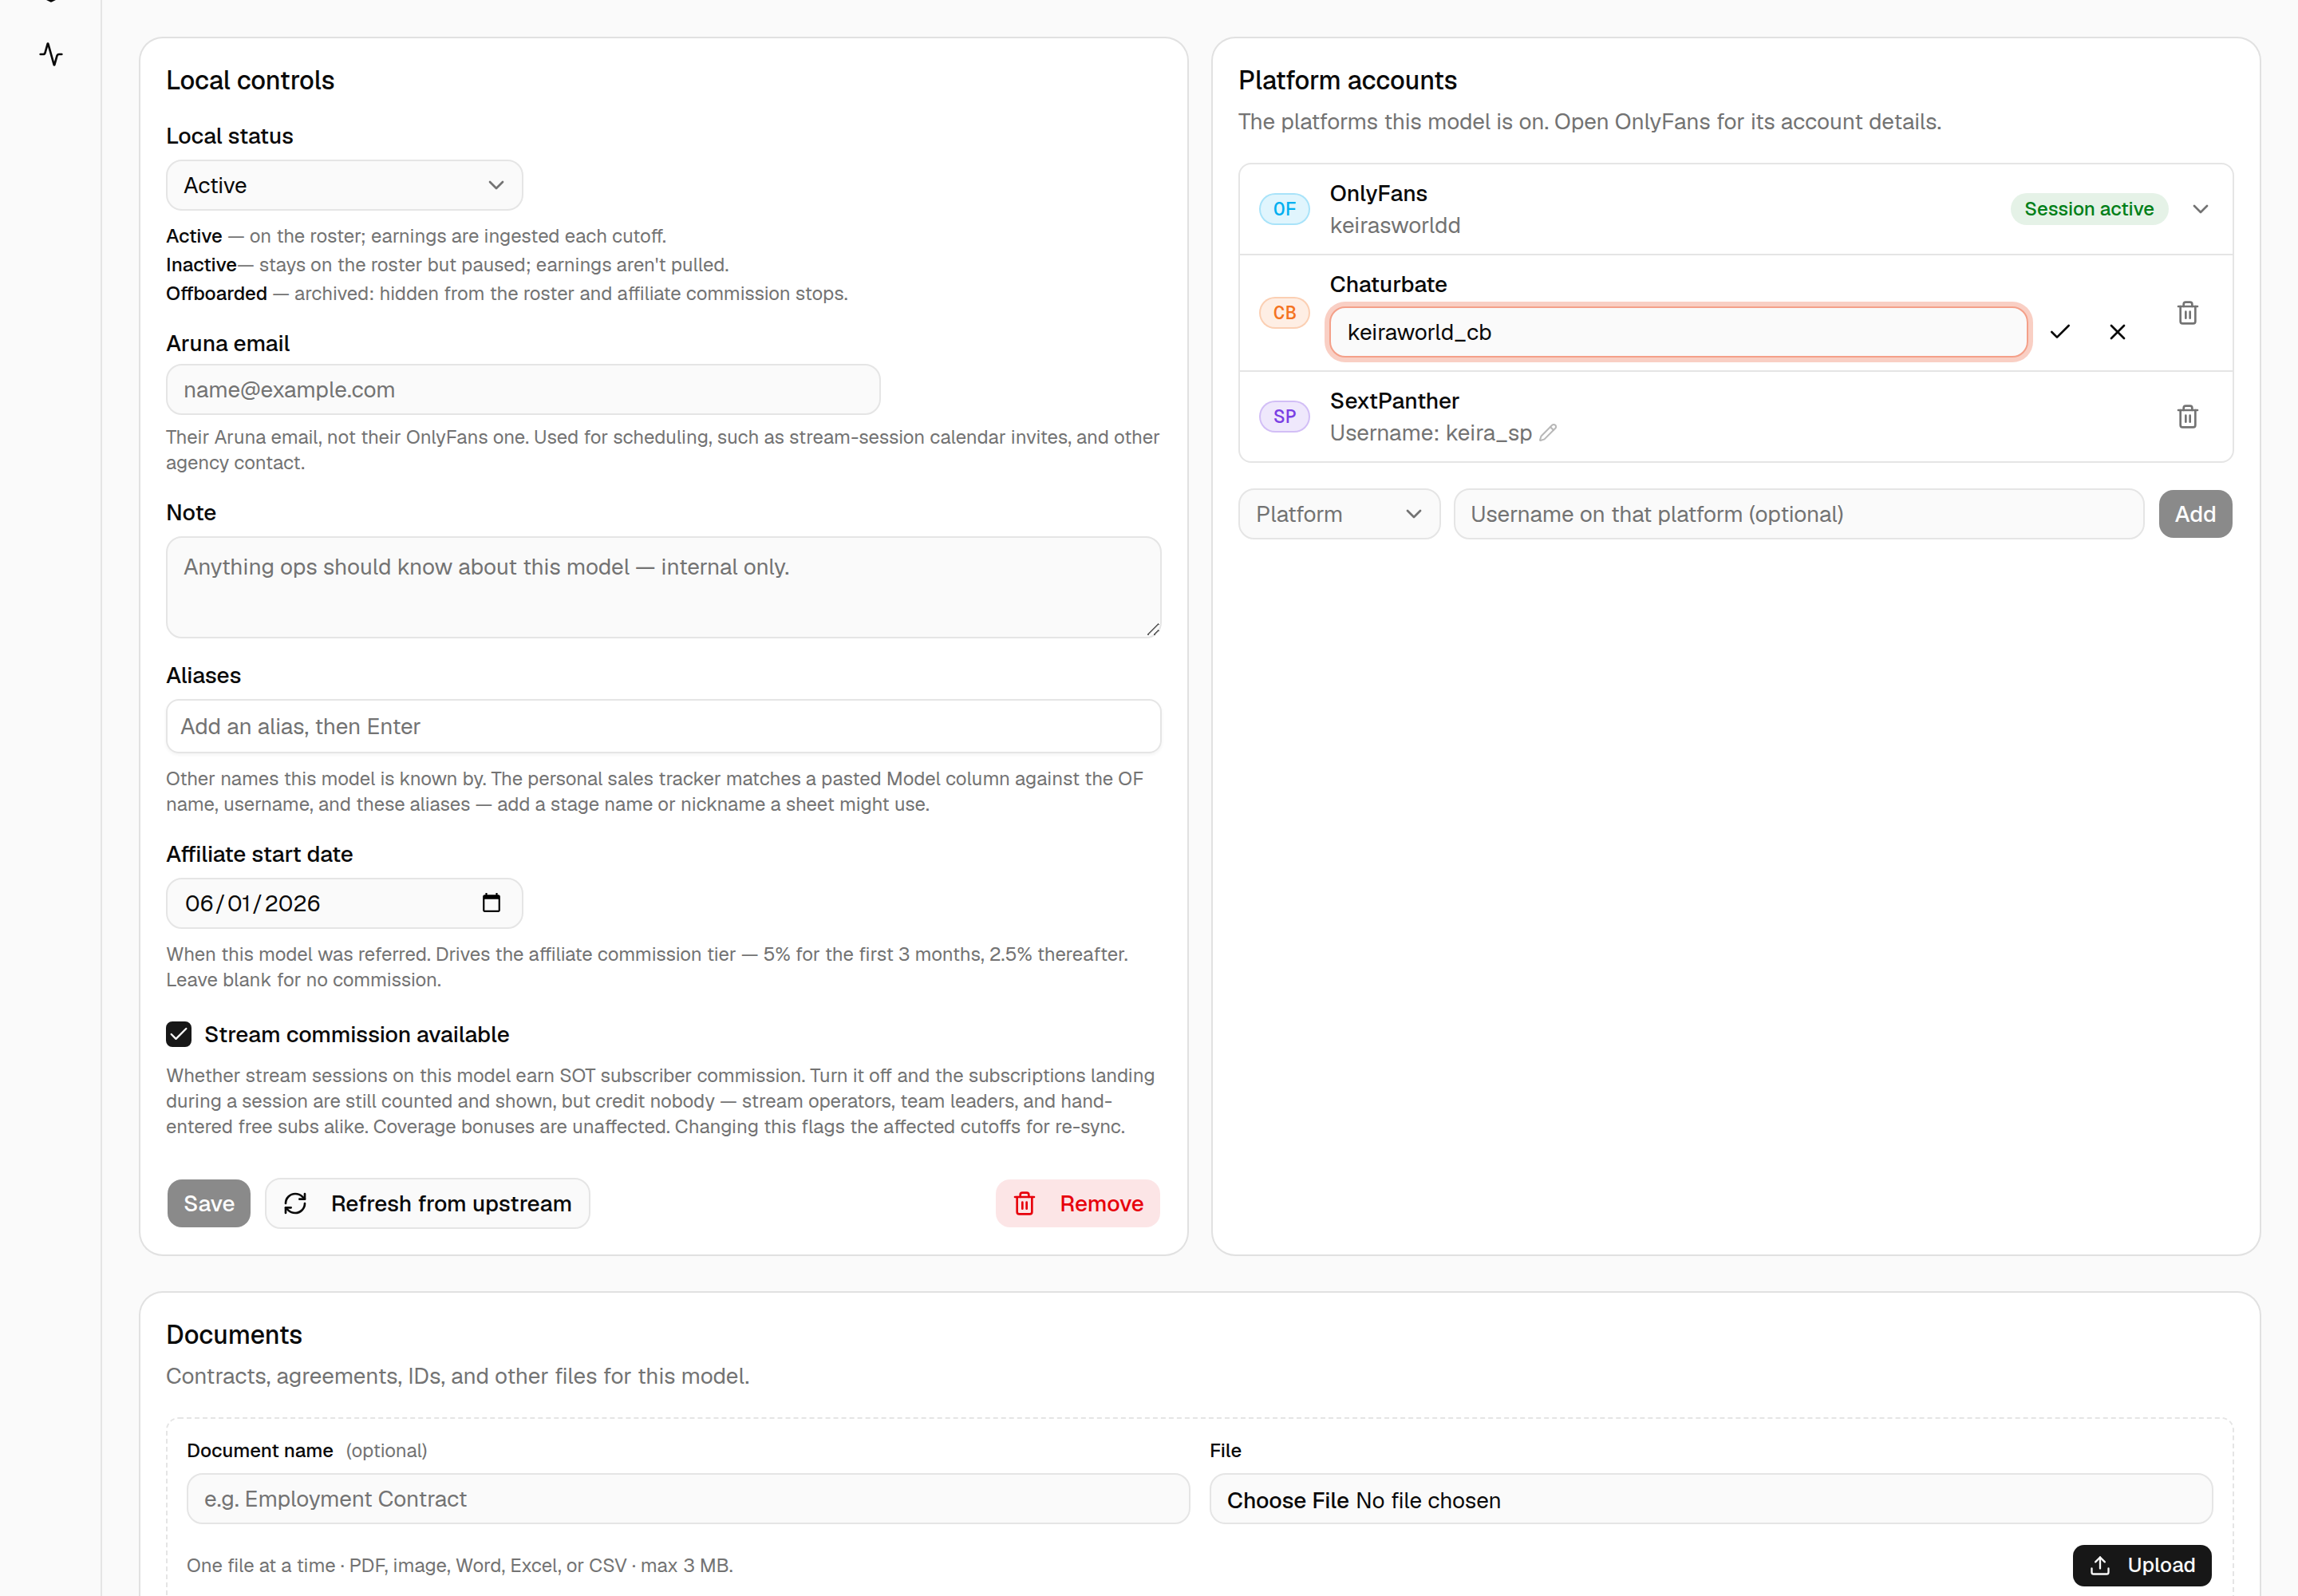2298x1596 pixels.
Task: Focus Username on that platform field
Action: pos(1798,514)
